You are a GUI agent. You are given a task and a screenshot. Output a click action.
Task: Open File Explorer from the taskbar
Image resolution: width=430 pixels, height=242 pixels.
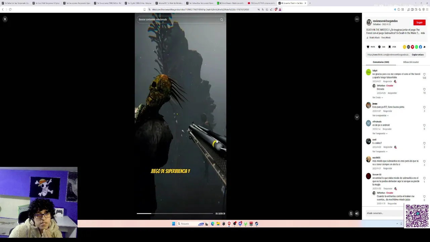218,224
